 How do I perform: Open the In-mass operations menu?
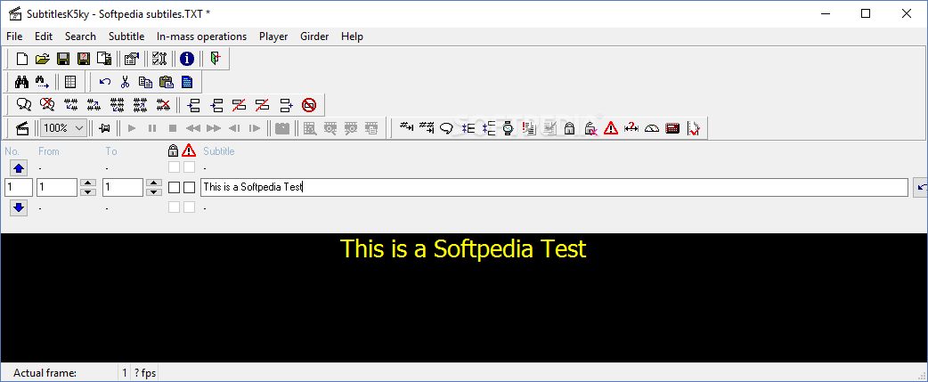(202, 37)
